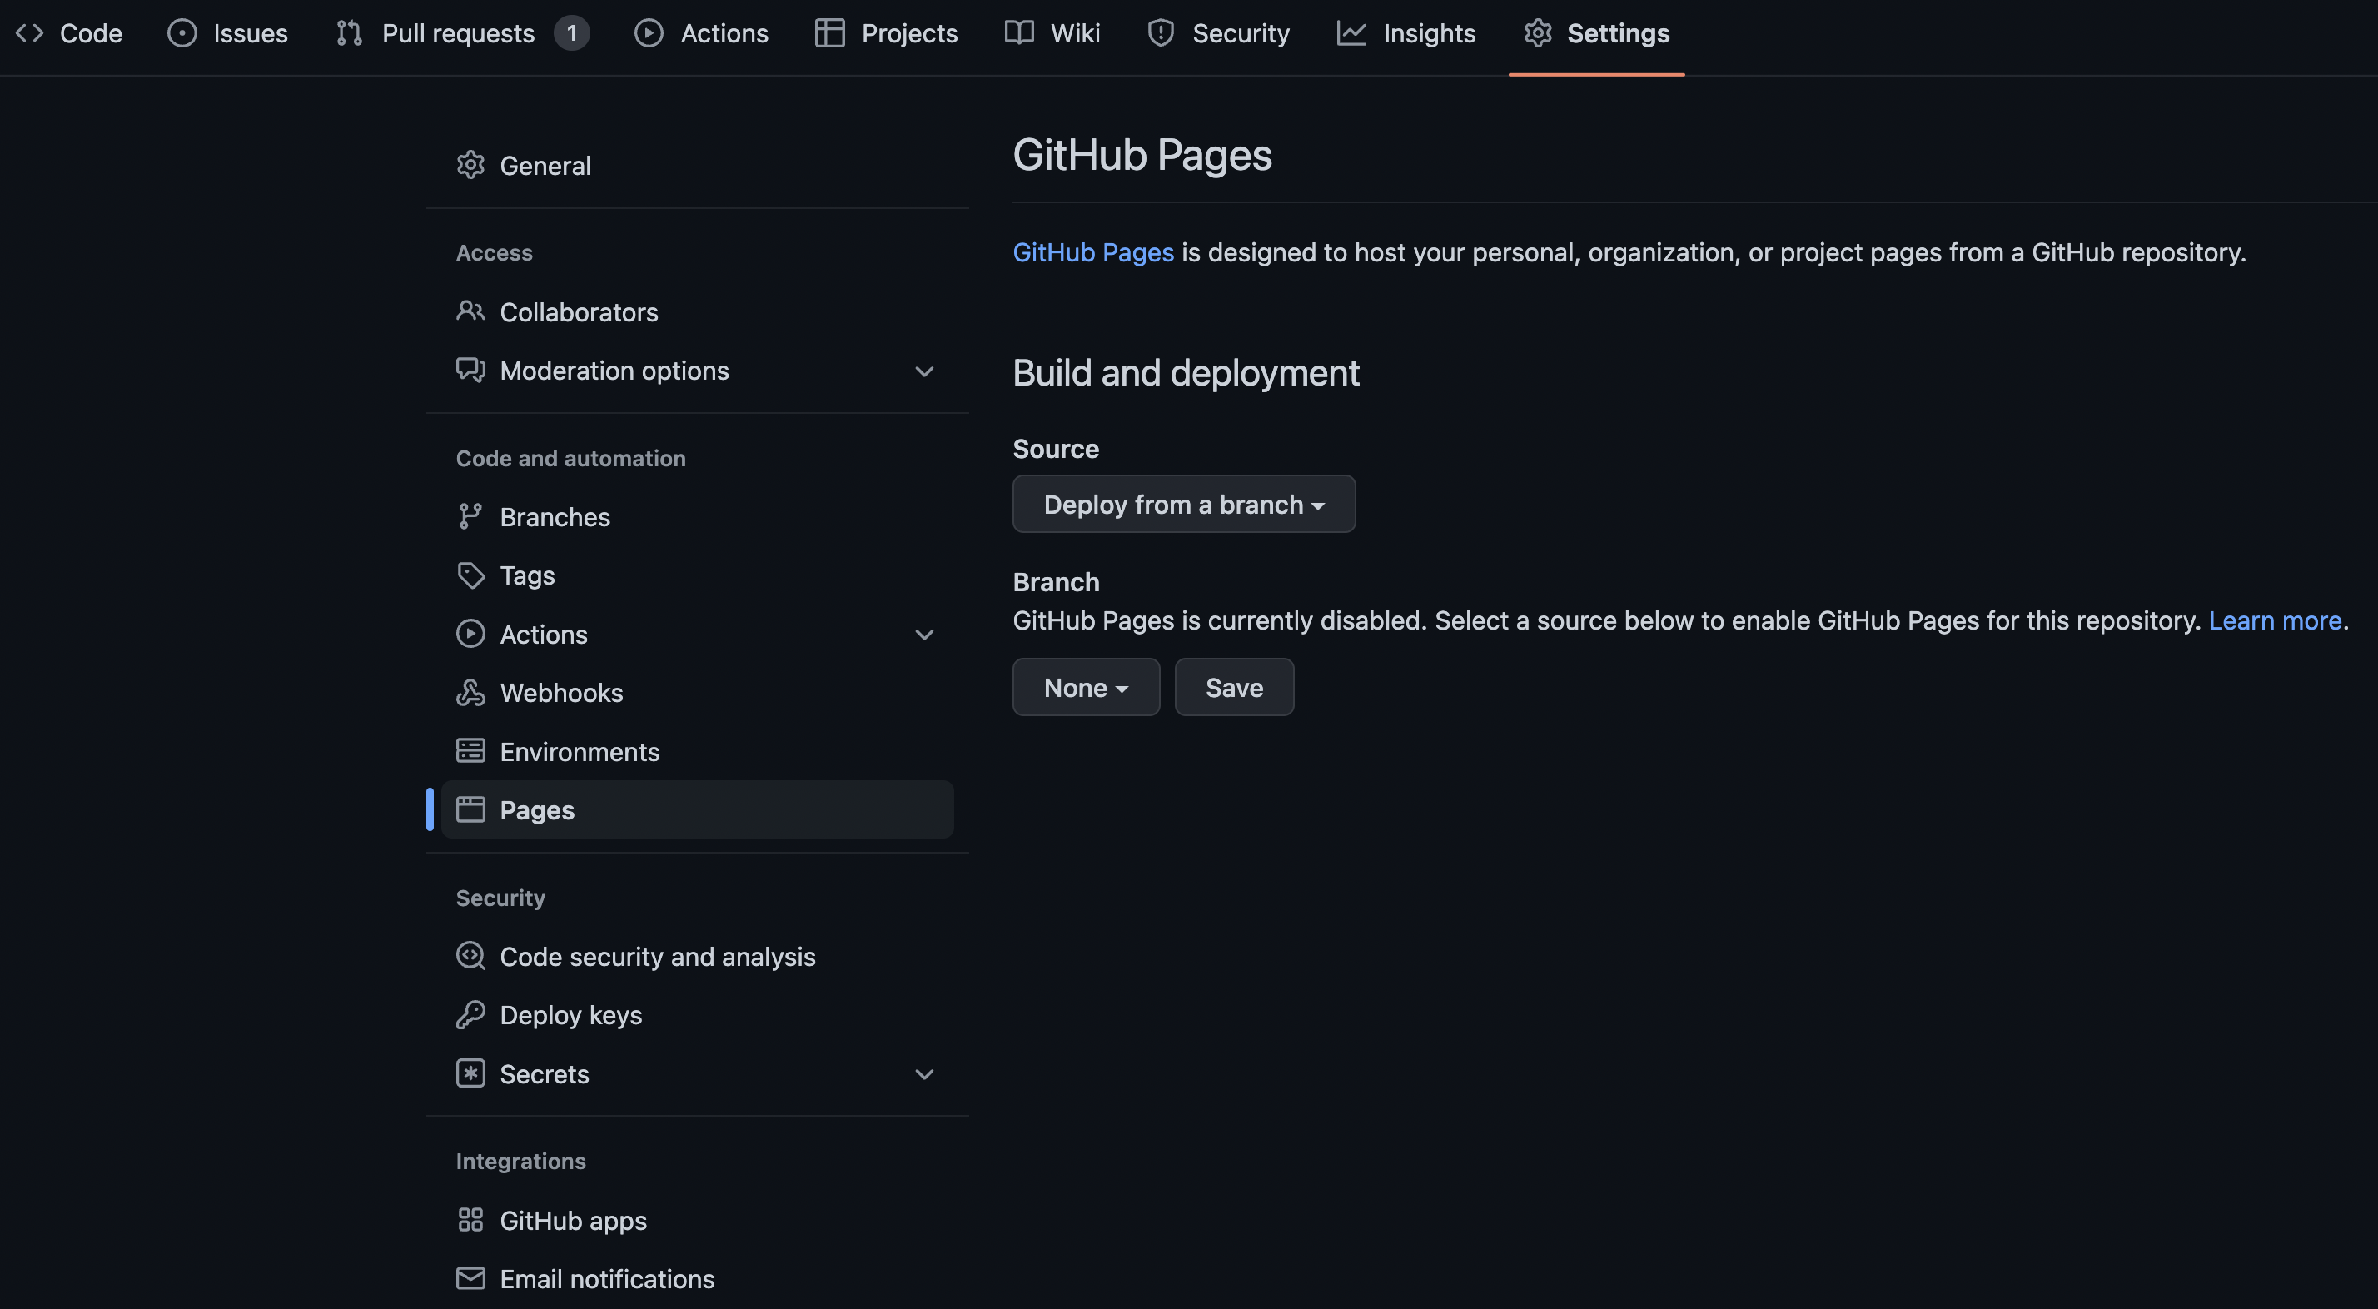Viewport: 2378px width, 1309px height.
Task: Open GitHub apps settings
Action: tap(697, 1221)
